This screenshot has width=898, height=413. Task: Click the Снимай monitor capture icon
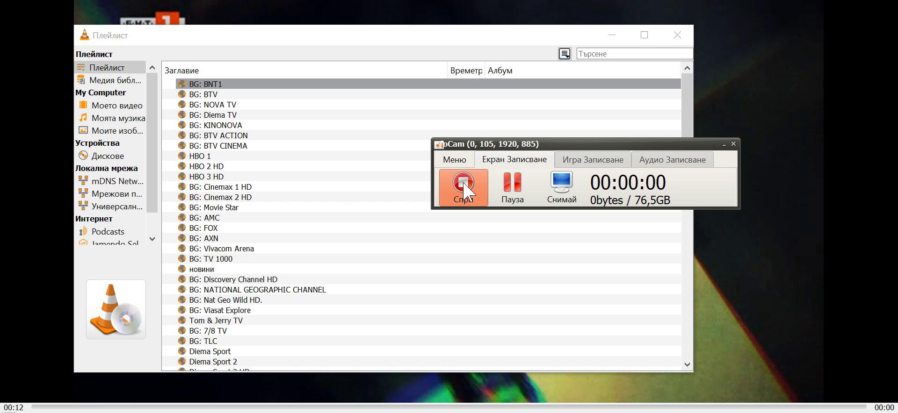(x=561, y=182)
